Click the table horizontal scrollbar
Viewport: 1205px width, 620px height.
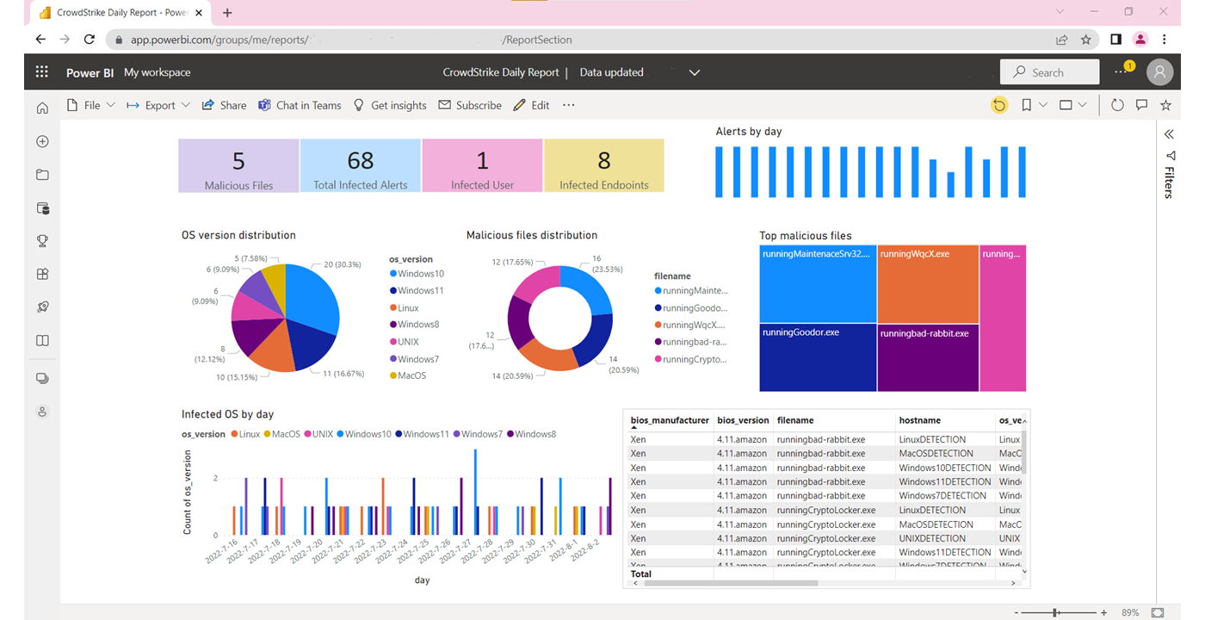point(730,583)
